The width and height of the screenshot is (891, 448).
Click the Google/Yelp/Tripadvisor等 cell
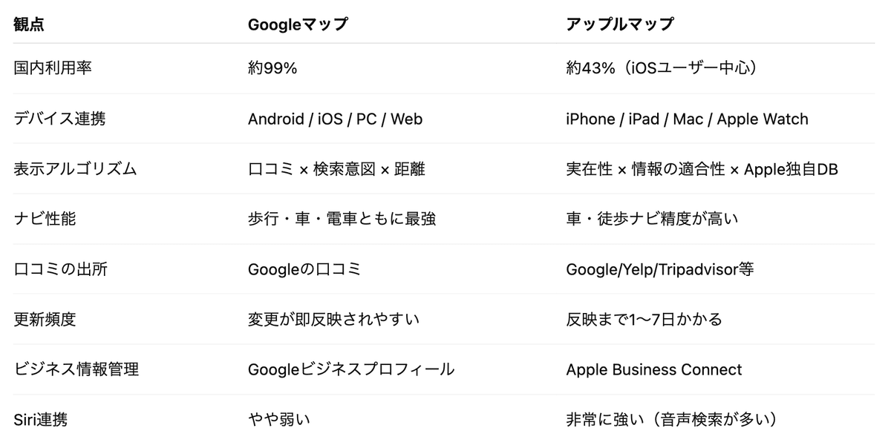coord(659,269)
